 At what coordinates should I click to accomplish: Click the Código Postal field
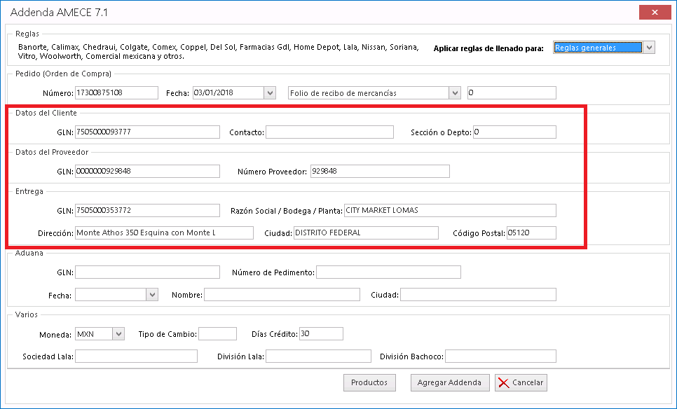coord(531,233)
